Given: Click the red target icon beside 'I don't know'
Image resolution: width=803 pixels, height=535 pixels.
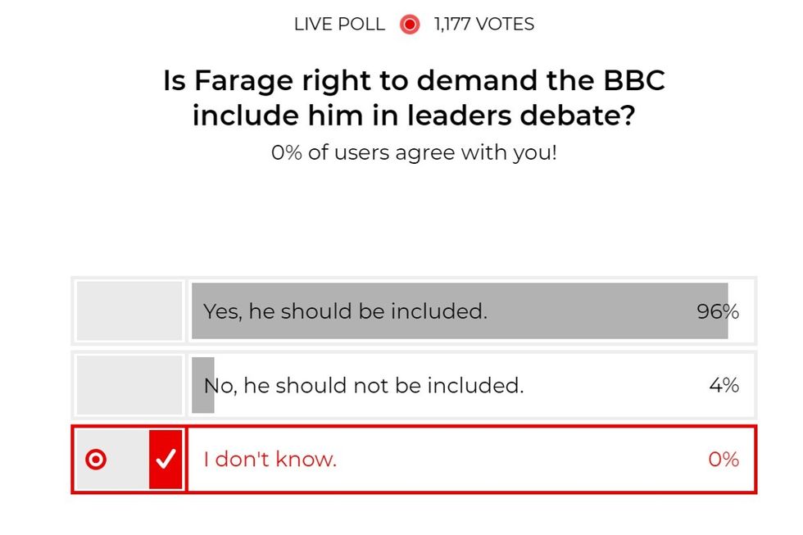Looking at the screenshot, I should [x=98, y=460].
